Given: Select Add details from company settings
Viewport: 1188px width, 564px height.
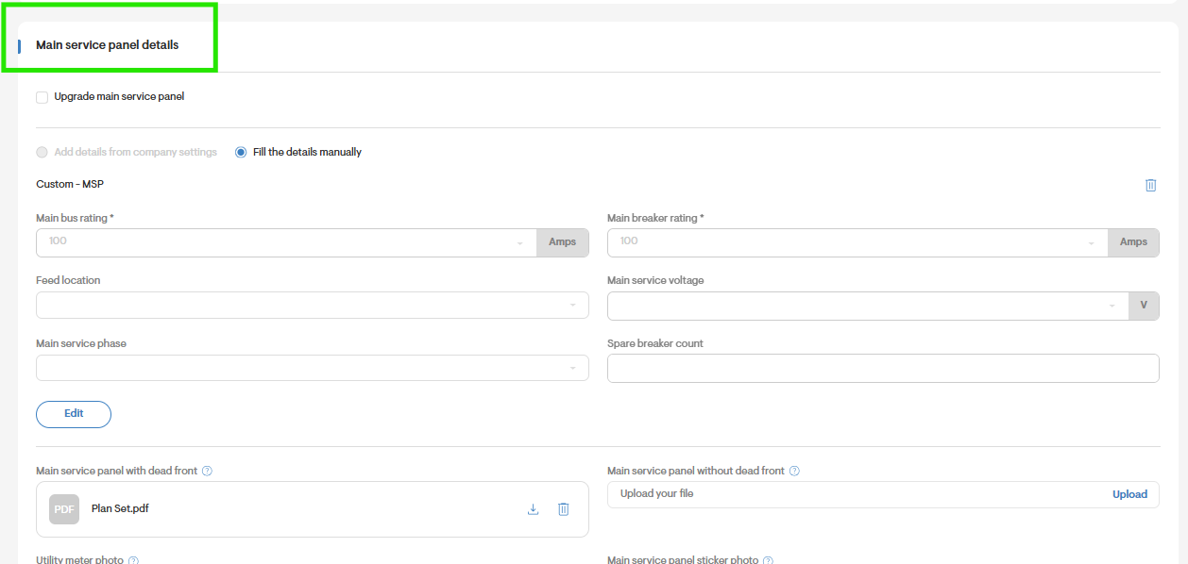Looking at the screenshot, I should coord(42,152).
